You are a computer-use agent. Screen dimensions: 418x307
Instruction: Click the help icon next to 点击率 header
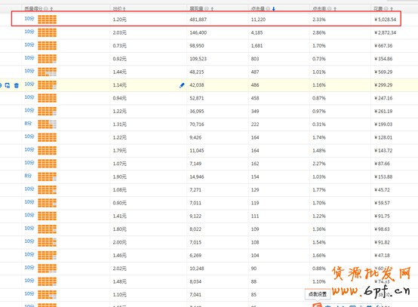pyautogui.click(x=330, y=9)
